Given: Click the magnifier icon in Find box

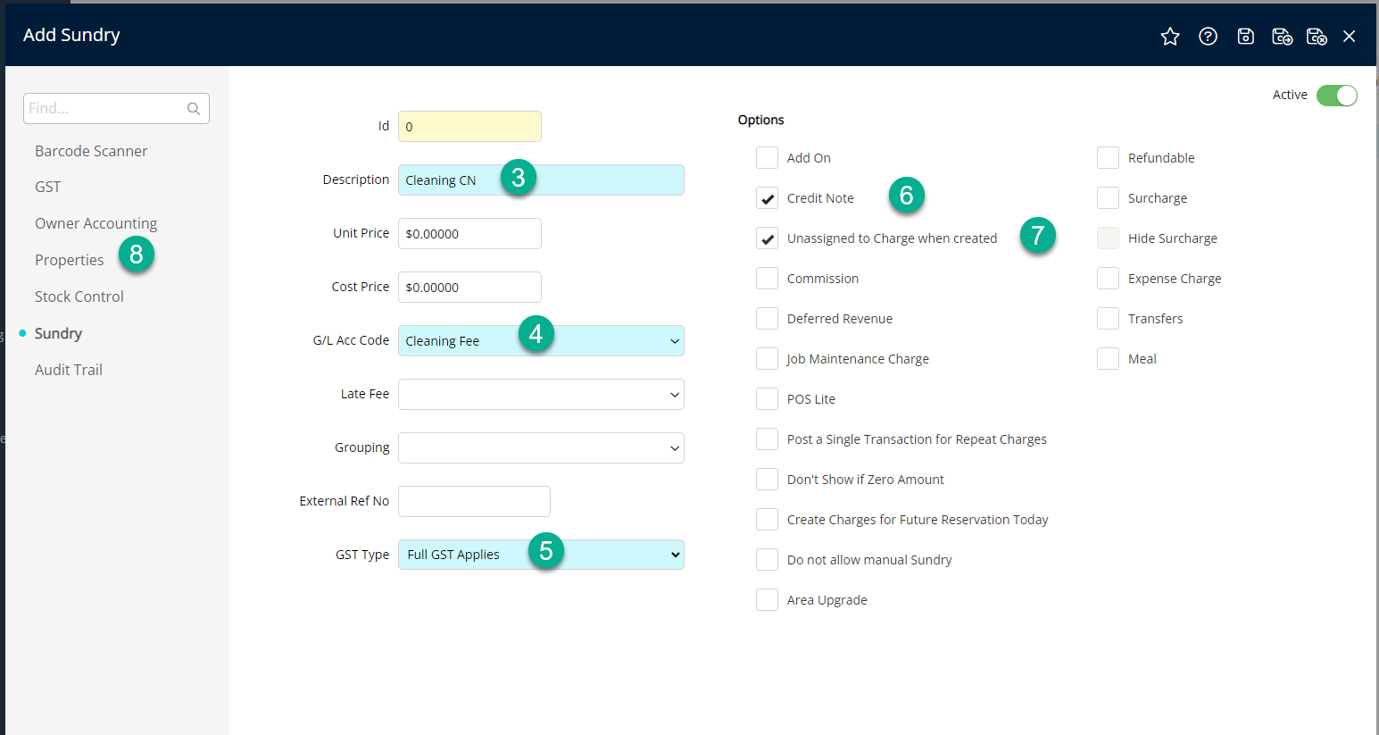Looking at the screenshot, I should pyautogui.click(x=194, y=109).
